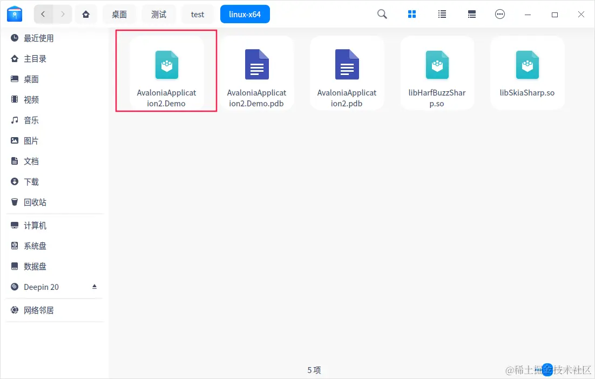The height and width of the screenshot is (379, 595).
Task: Open 数据盘 in sidebar
Action: [55, 266]
